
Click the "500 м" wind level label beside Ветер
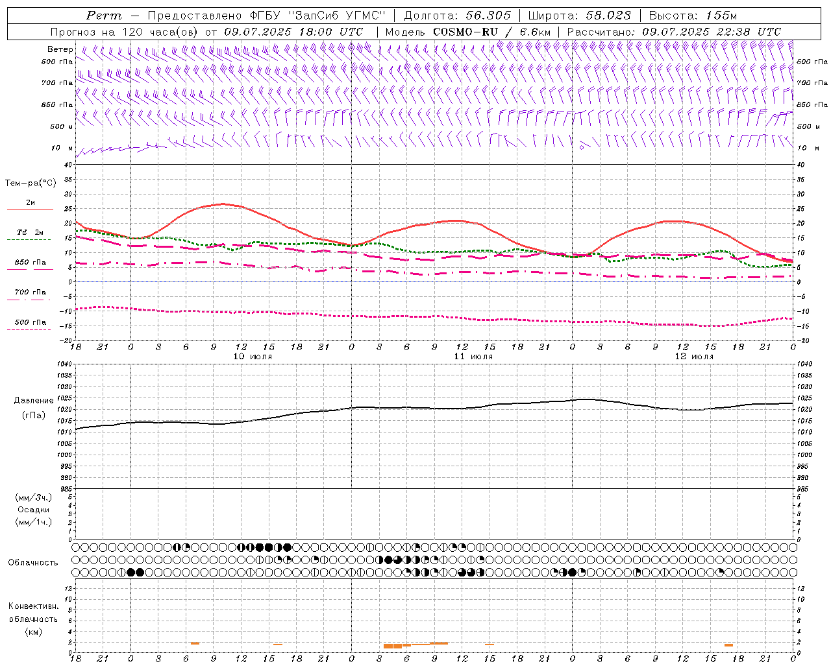62,127
